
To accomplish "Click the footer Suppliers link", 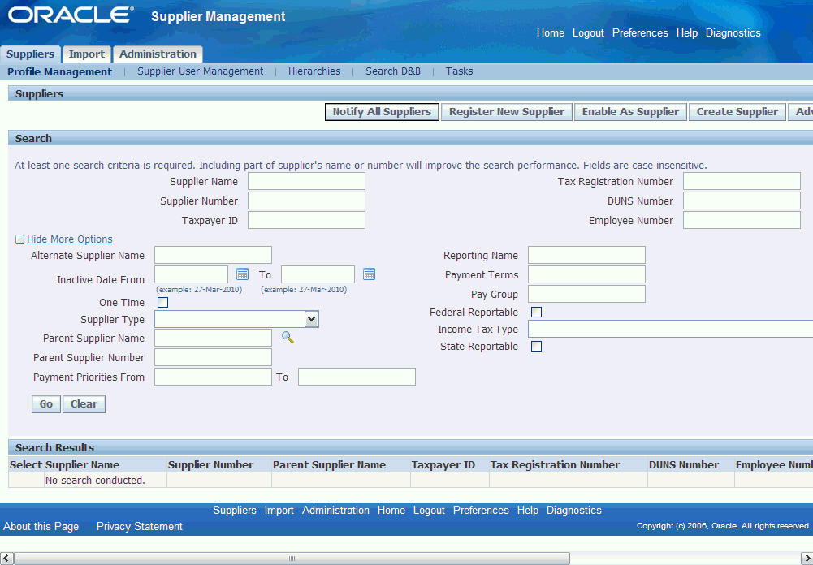I will (x=235, y=510).
